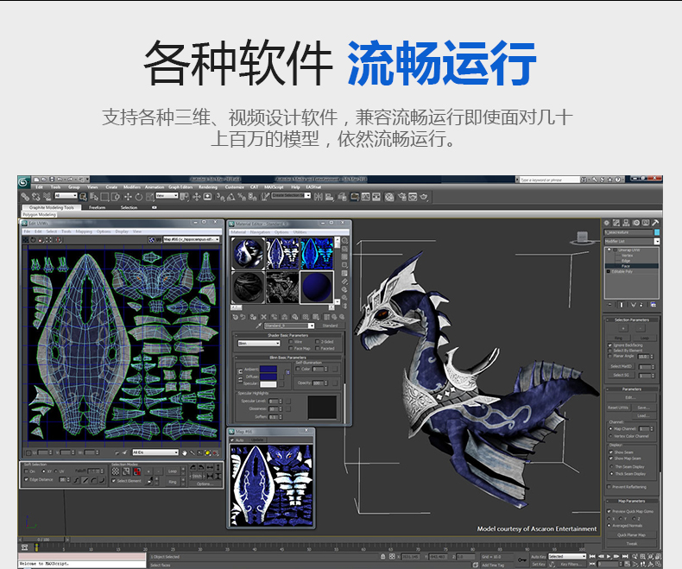Screen dimensions: 682x569
Task: Collapse the Selection Parameters rollout
Action: (632, 319)
